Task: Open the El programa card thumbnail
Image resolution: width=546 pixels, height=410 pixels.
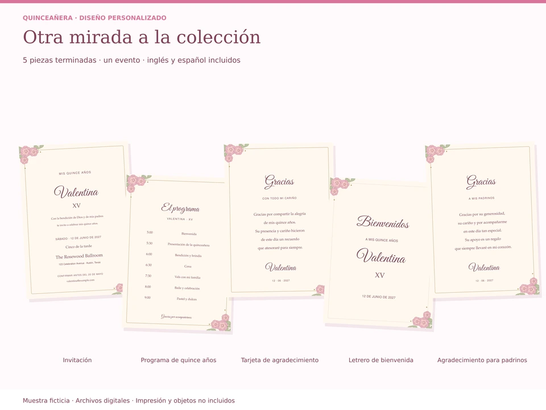Action: [177, 254]
